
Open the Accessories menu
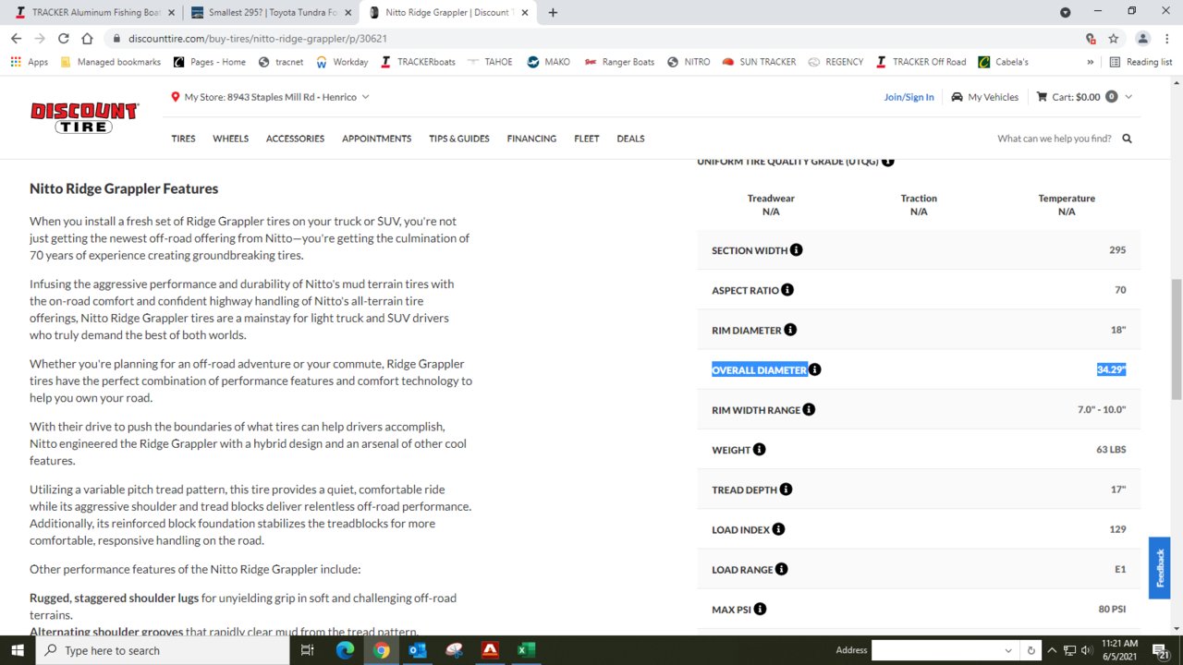click(x=295, y=139)
